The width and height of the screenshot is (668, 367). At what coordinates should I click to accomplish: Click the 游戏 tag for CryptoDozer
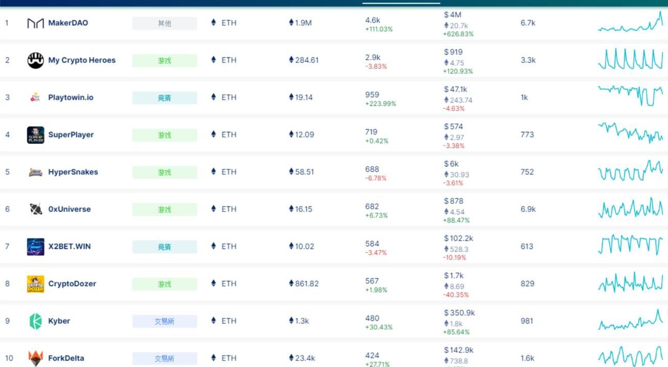click(x=165, y=284)
